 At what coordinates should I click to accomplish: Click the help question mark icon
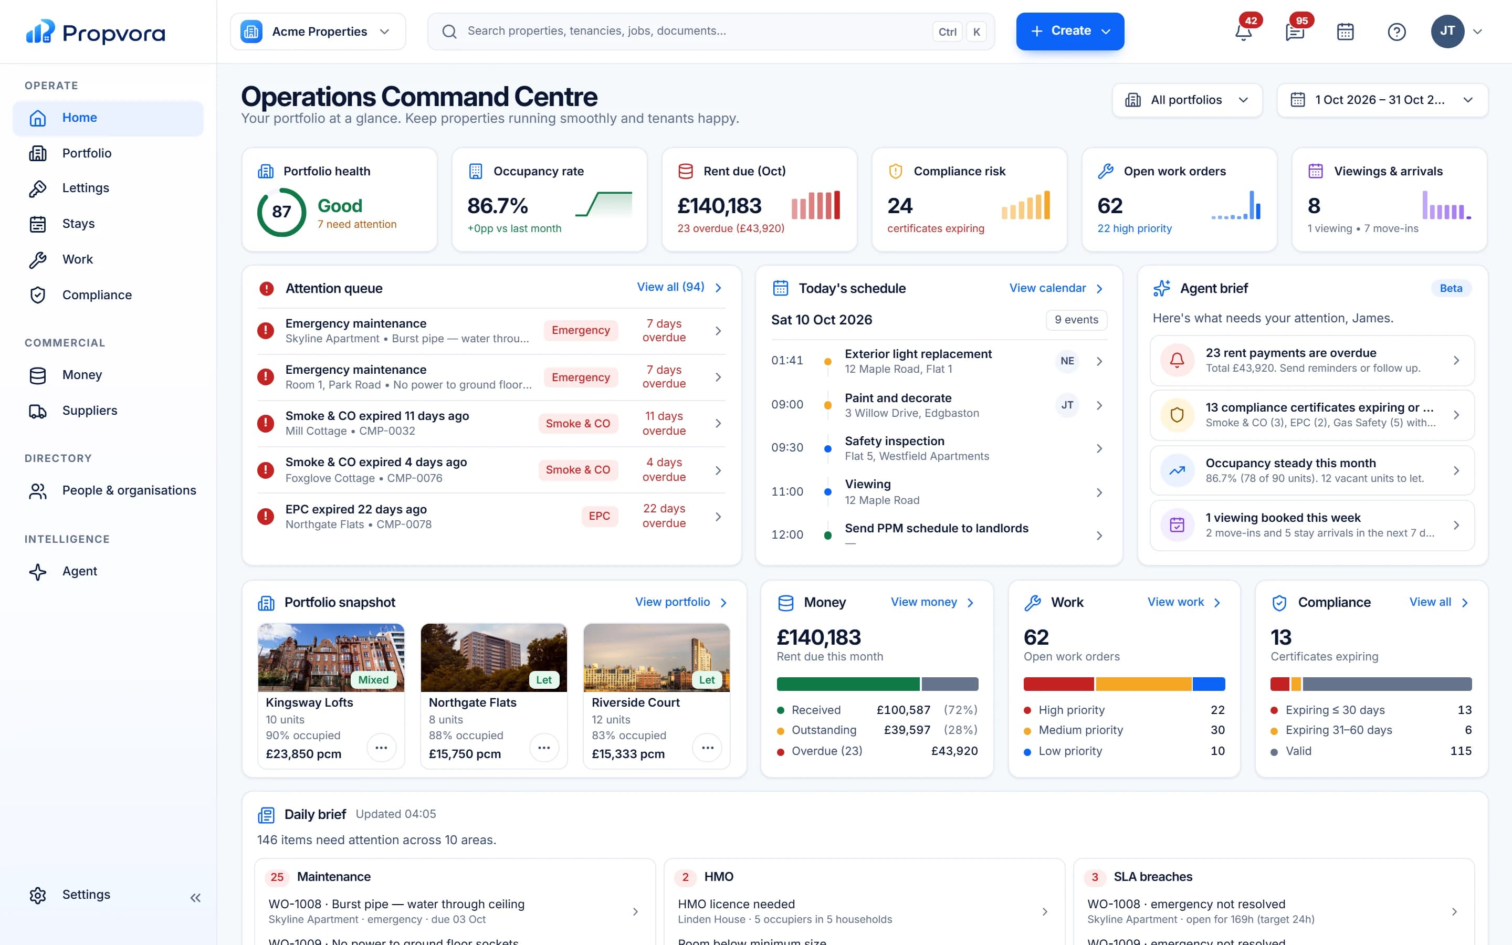pos(1396,31)
